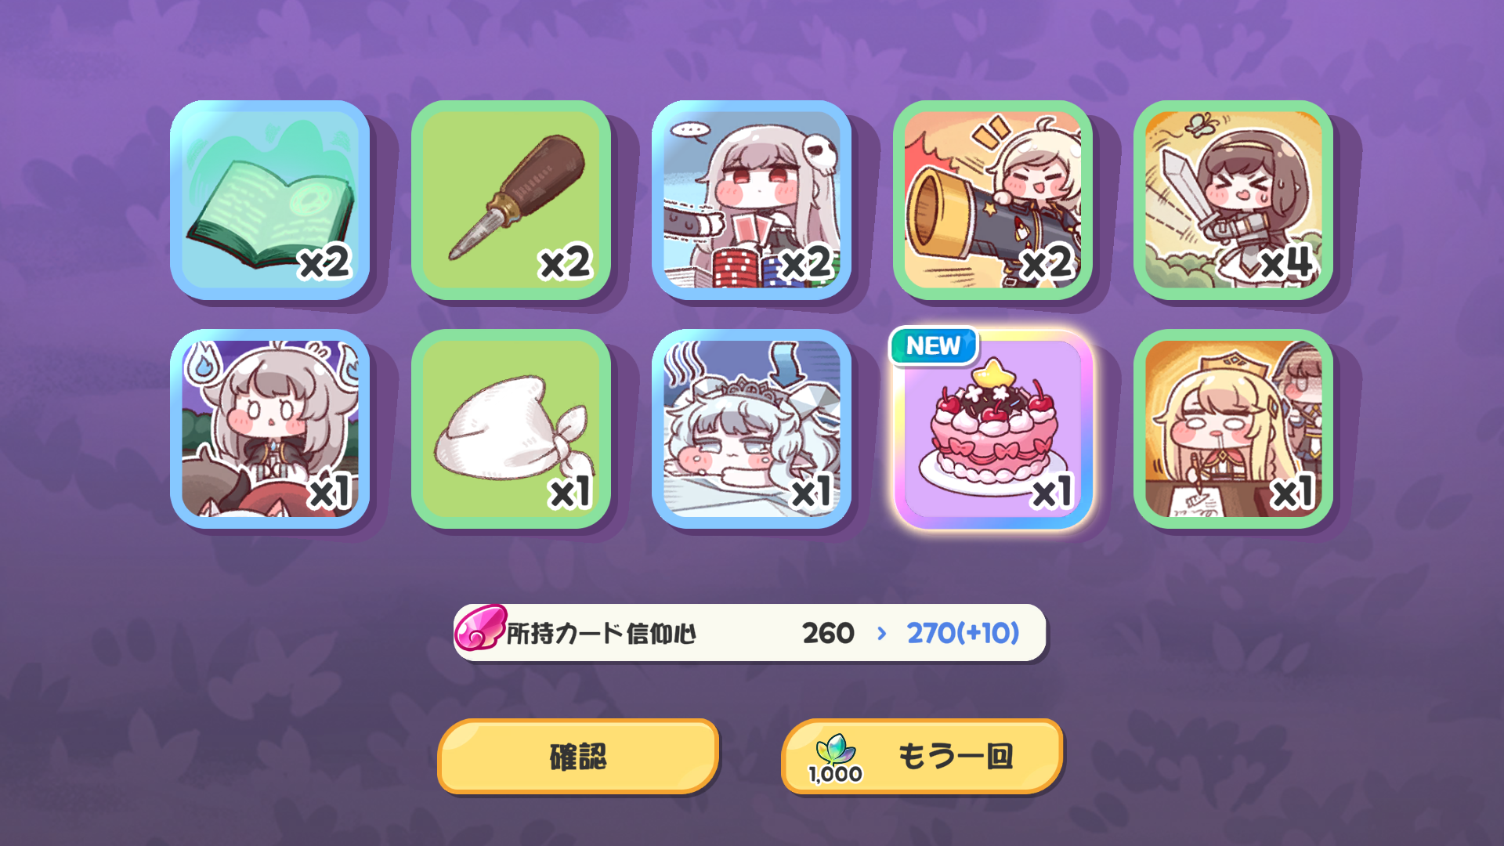
Task: Tap the brown-handled awl tool item
Action: [511, 200]
